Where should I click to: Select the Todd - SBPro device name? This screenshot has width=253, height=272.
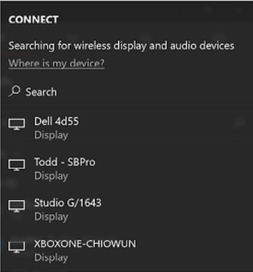pyautogui.click(x=65, y=162)
